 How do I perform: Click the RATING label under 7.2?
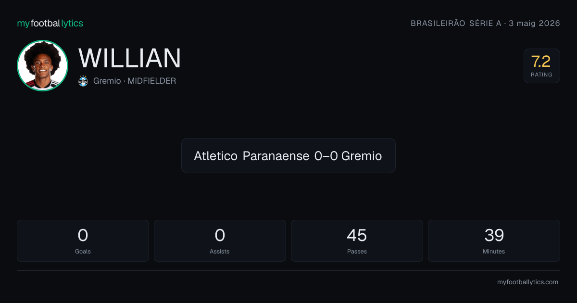click(541, 75)
